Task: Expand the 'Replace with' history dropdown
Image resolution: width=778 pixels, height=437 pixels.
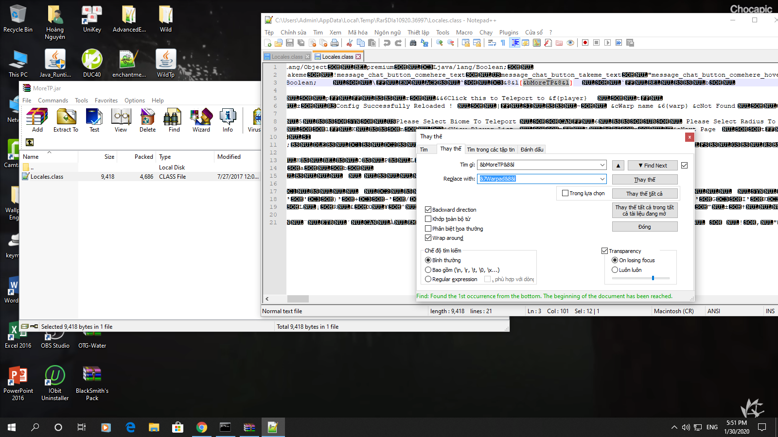Action: [x=602, y=179]
